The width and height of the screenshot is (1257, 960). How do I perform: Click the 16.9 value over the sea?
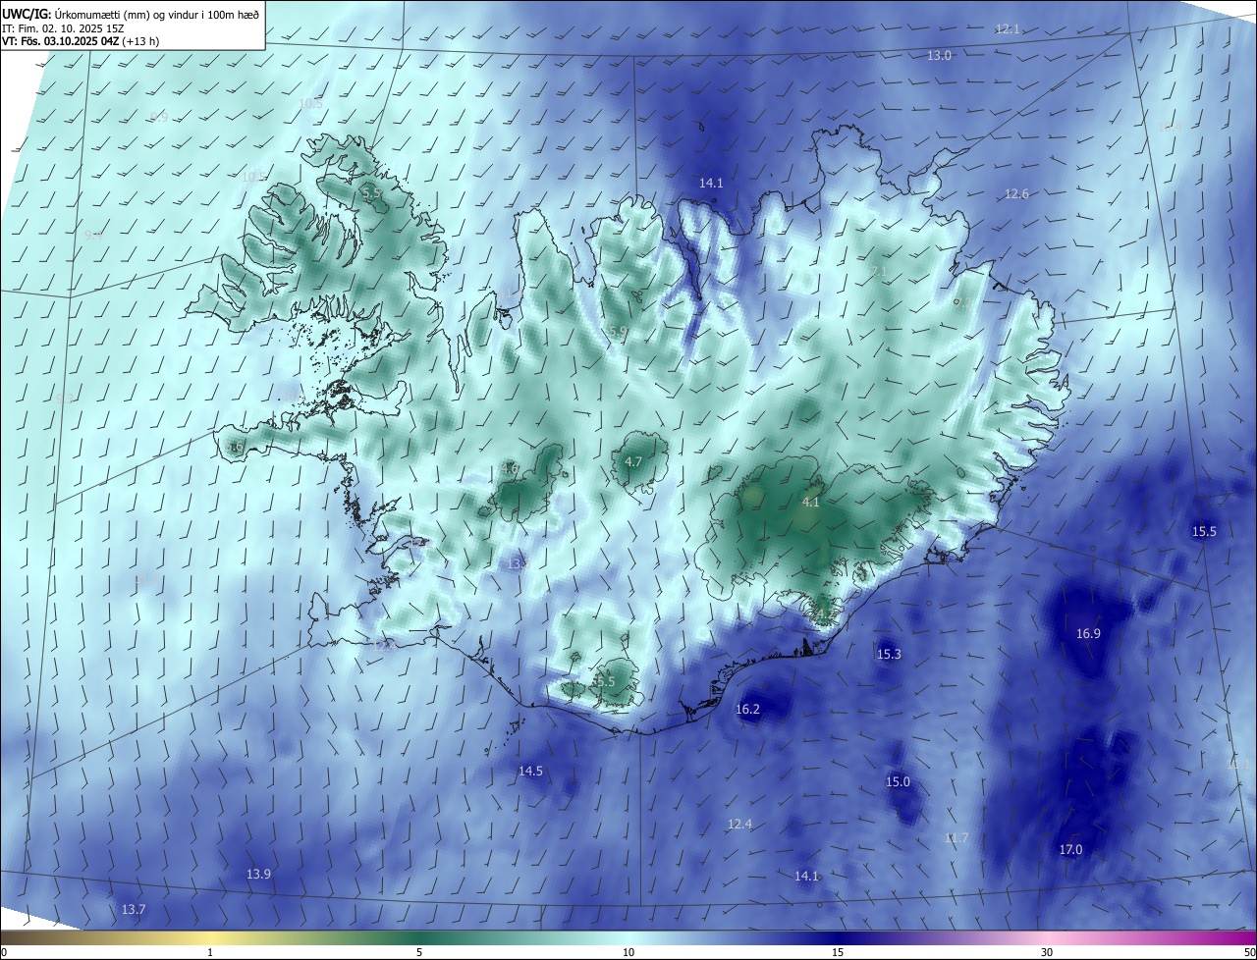[1088, 633]
